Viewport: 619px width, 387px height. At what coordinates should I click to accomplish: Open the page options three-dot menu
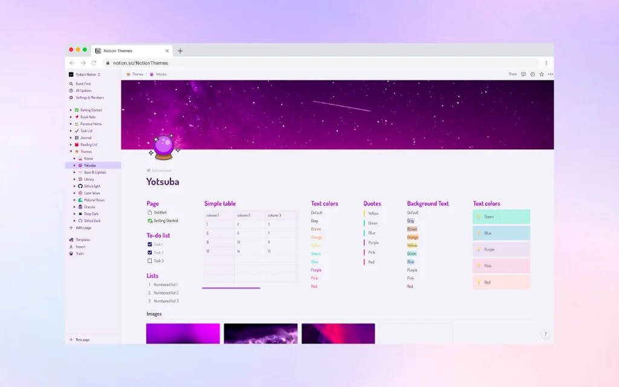click(x=550, y=74)
